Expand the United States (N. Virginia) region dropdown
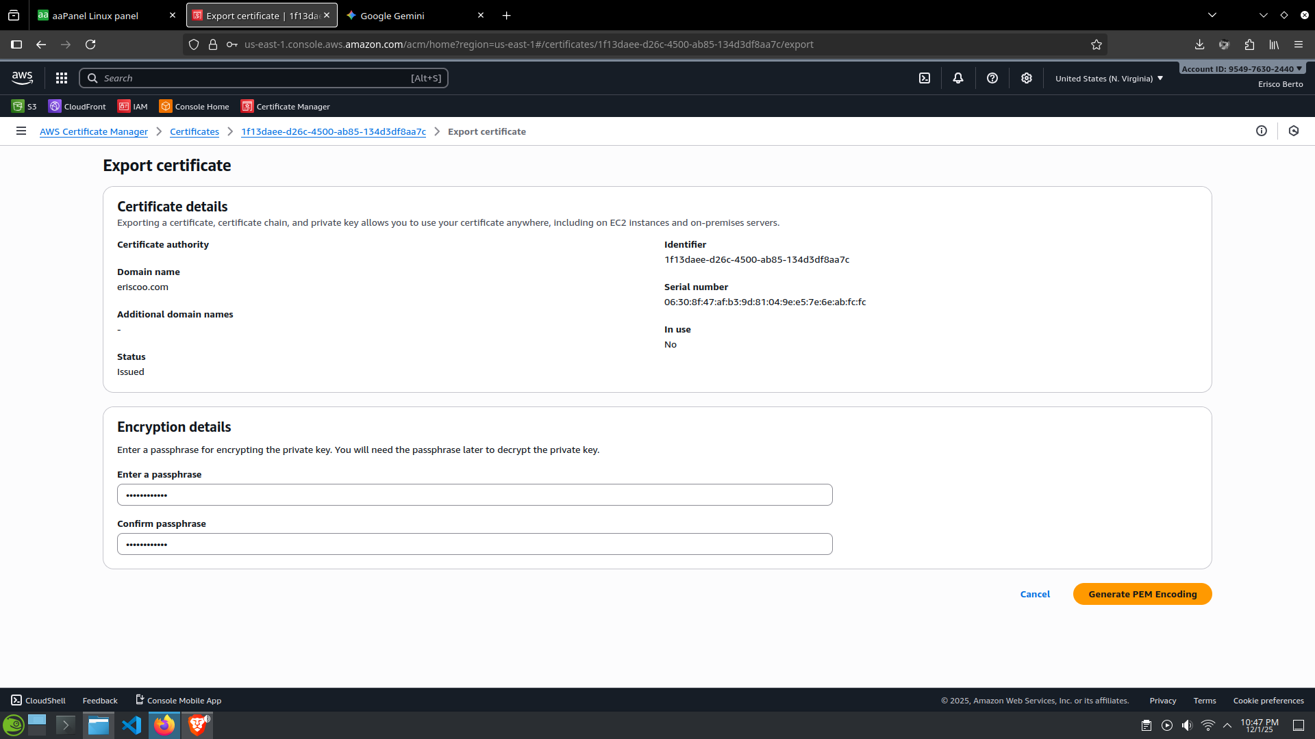The image size is (1315, 739). (x=1109, y=78)
